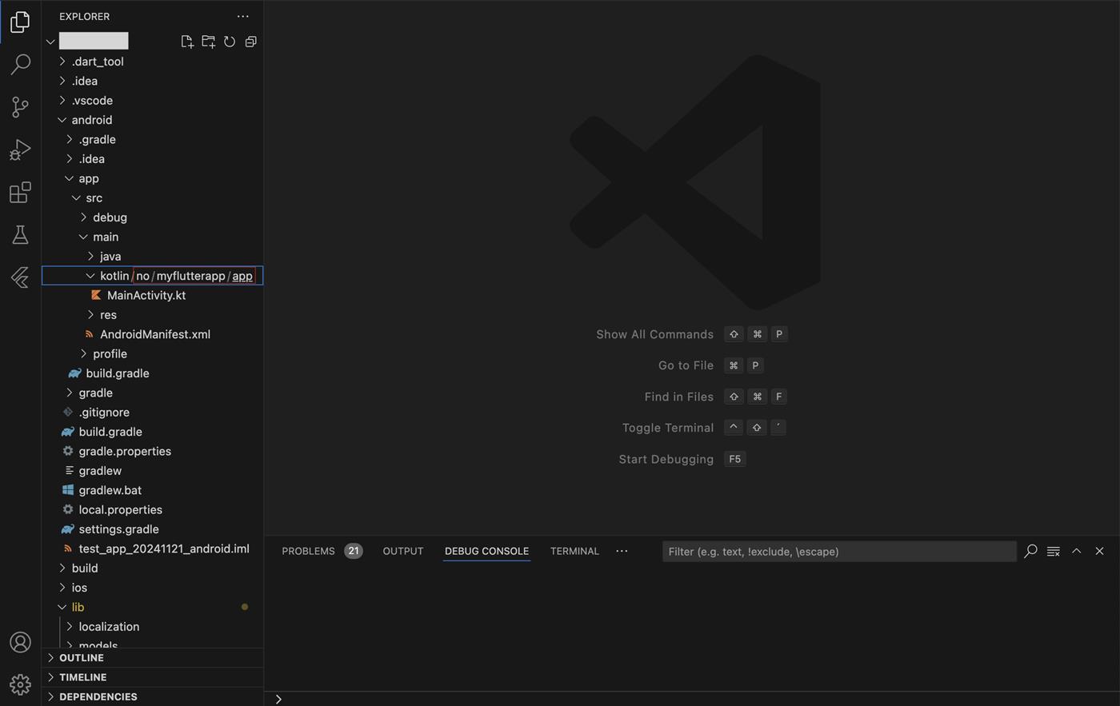Open the Extensions view
This screenshot has width=1120, height=706.
(x=20, y=193)
